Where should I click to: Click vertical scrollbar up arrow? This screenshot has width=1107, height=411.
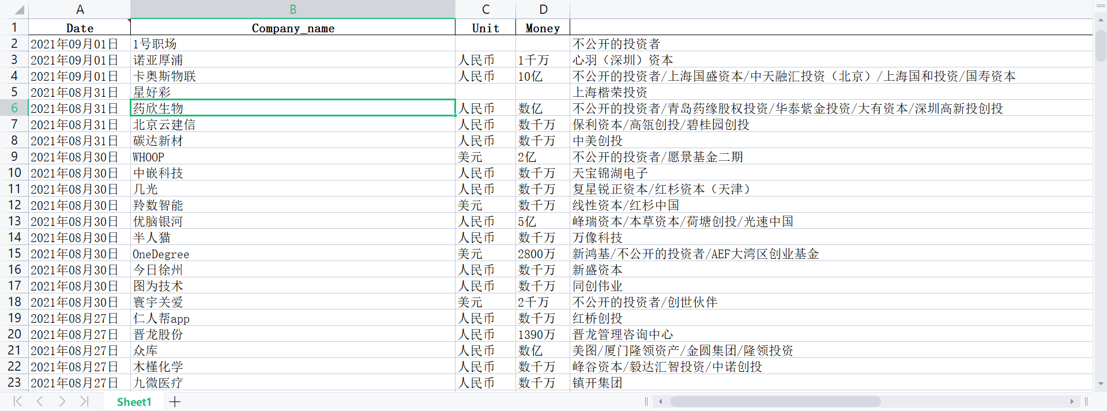(x=1101, y=20)
